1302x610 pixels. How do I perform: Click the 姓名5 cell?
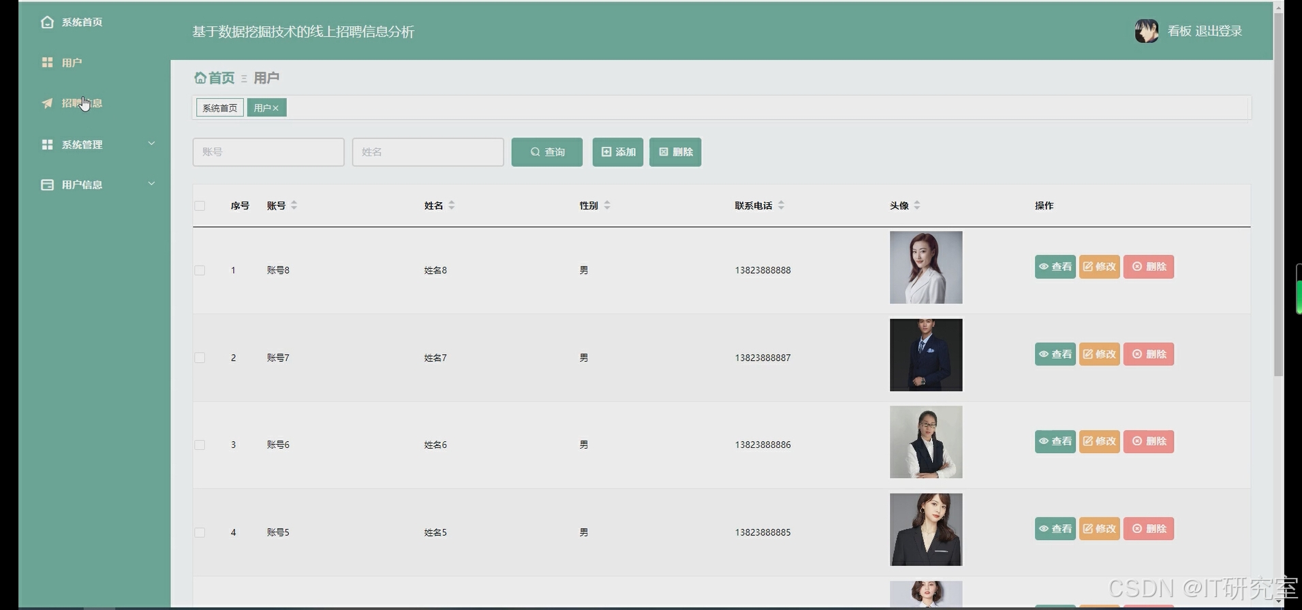[x=435, y=532]
